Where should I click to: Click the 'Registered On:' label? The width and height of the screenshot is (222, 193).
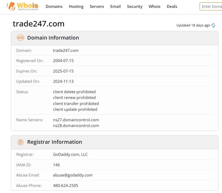click(x=30, y=61)
